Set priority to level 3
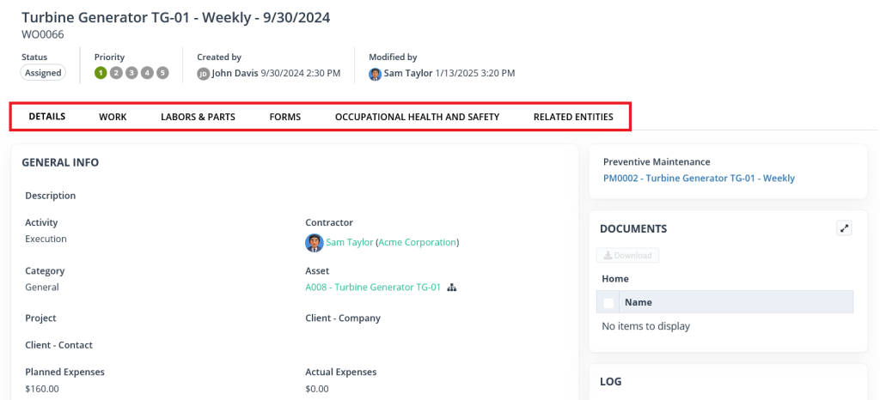 pos(131,73)
